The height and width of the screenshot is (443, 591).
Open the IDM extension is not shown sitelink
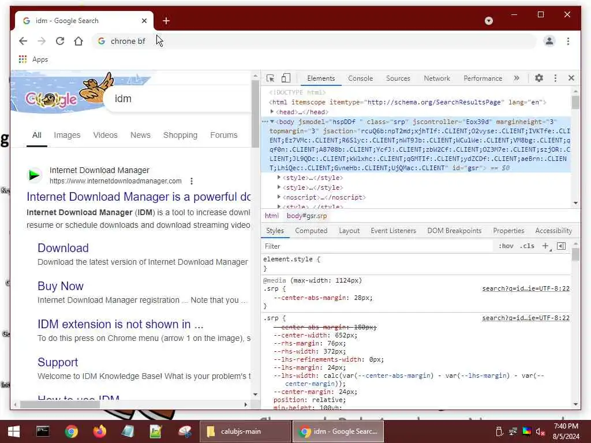[x=120, y=324]
